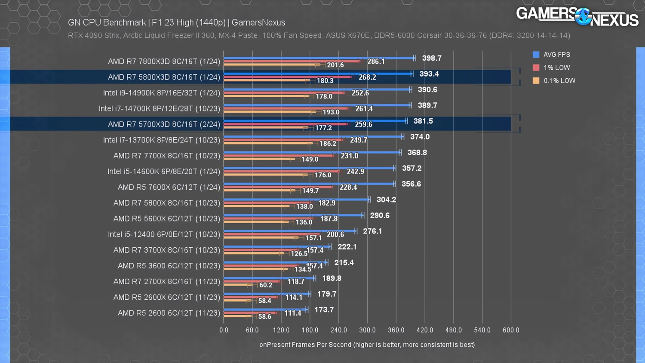The height and width of the screenshot is (363, 645).
Task: Select the AMD R7 7700X row label
Action: click(x=167, y=156)
